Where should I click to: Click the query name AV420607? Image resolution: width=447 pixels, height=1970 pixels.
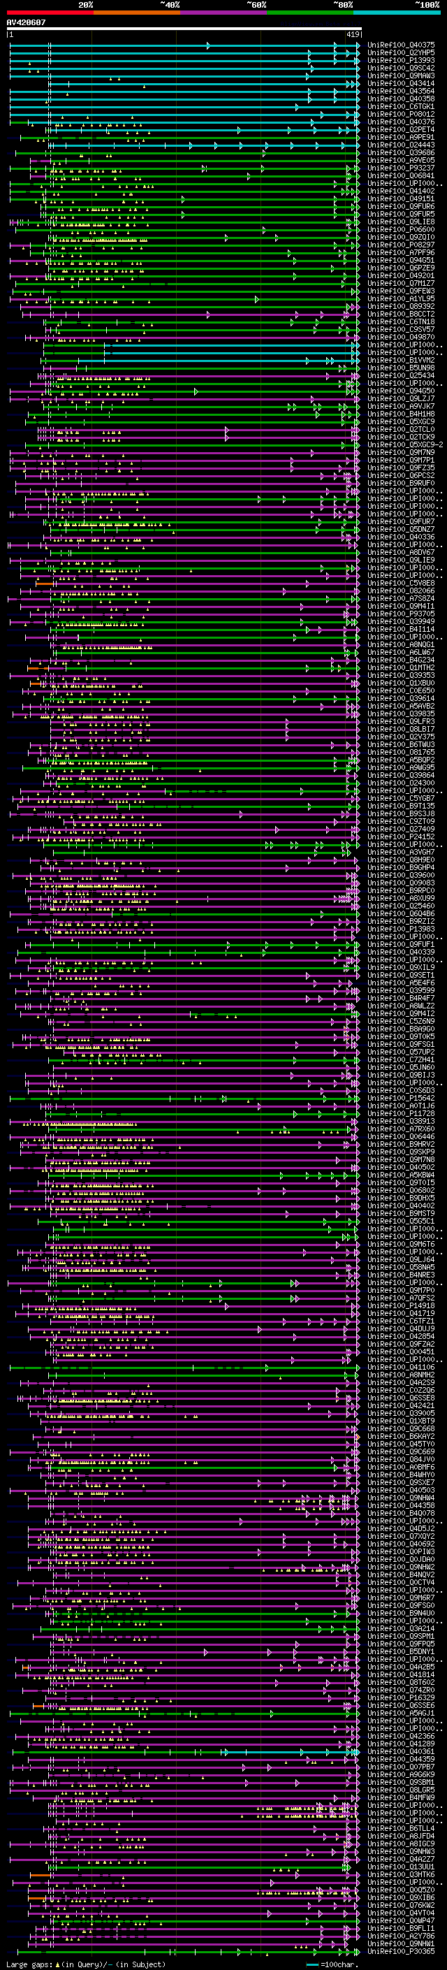coord(26,23)
